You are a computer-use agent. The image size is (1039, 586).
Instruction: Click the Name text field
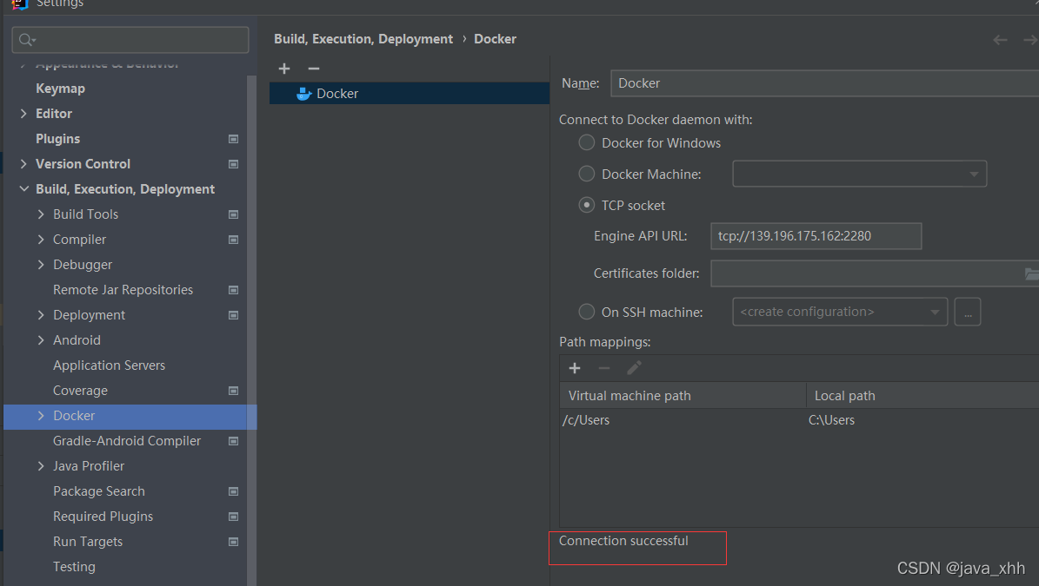824,83
